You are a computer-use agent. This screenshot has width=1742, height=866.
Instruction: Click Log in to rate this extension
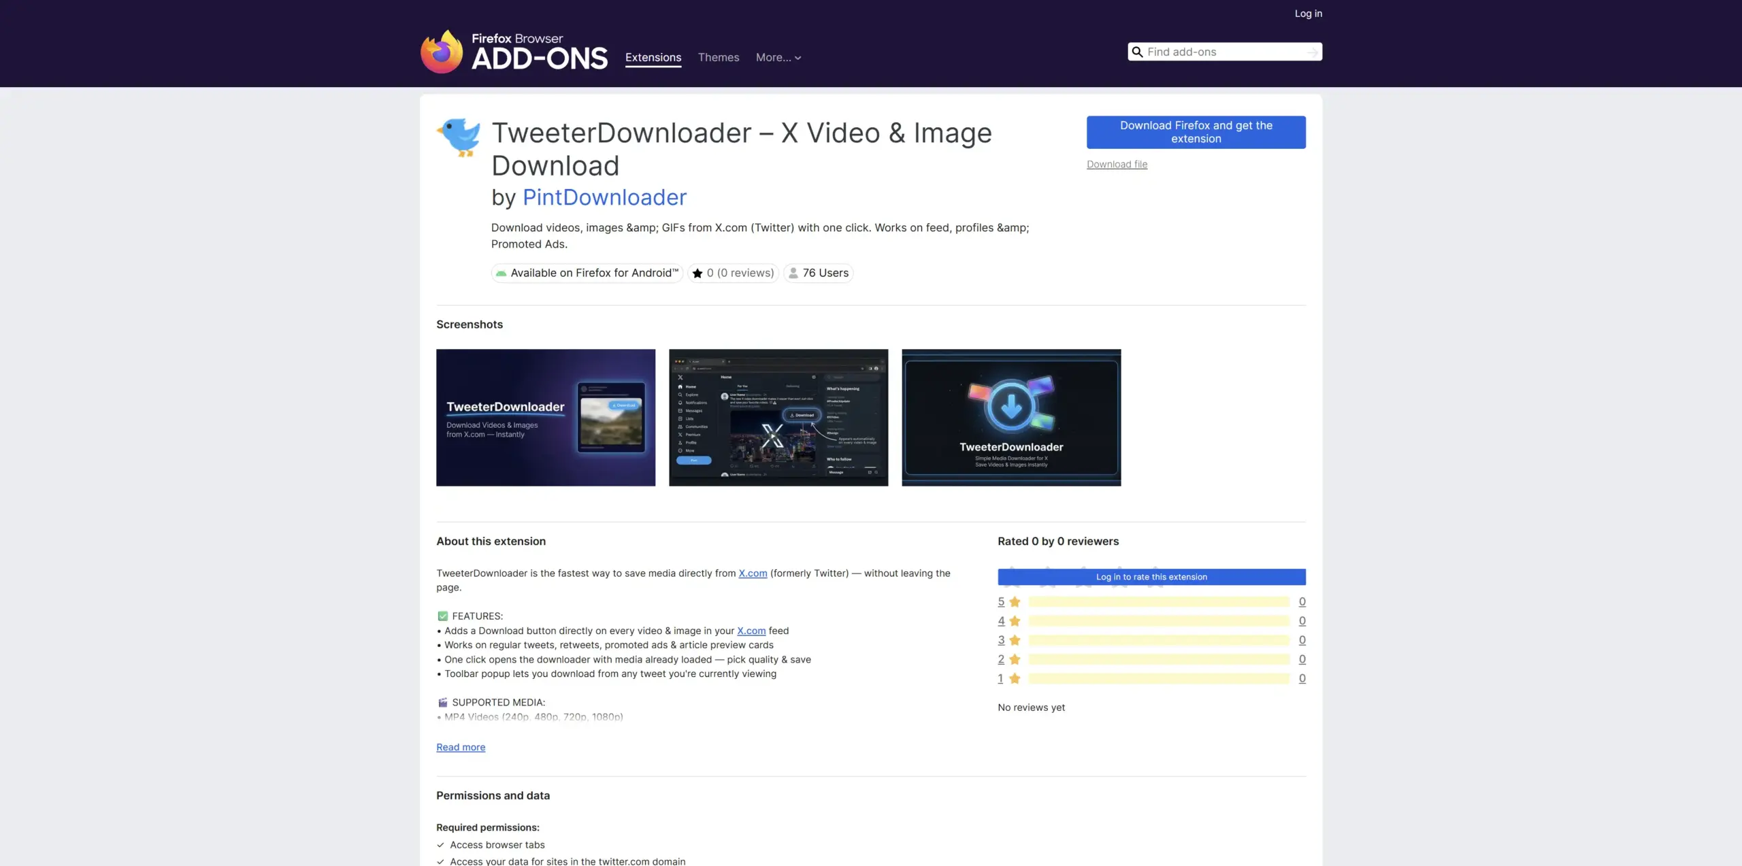1151,577
